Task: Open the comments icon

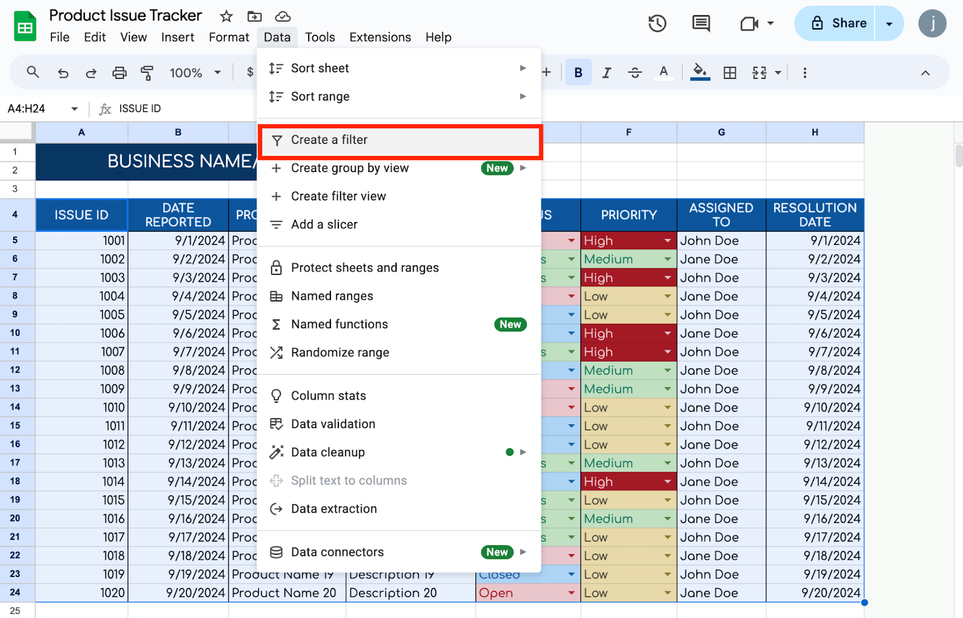Action: [701, 23]
